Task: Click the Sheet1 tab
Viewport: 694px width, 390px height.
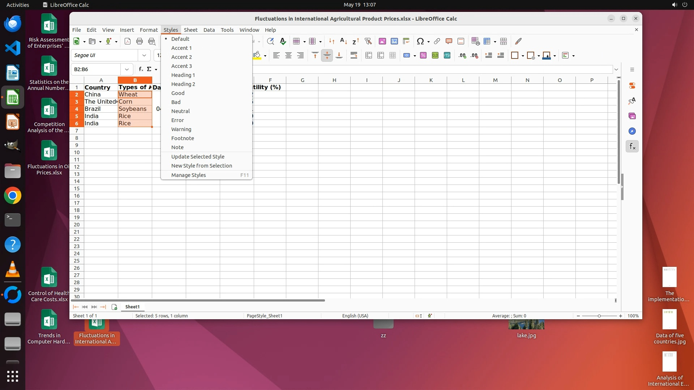Action: 132,307
